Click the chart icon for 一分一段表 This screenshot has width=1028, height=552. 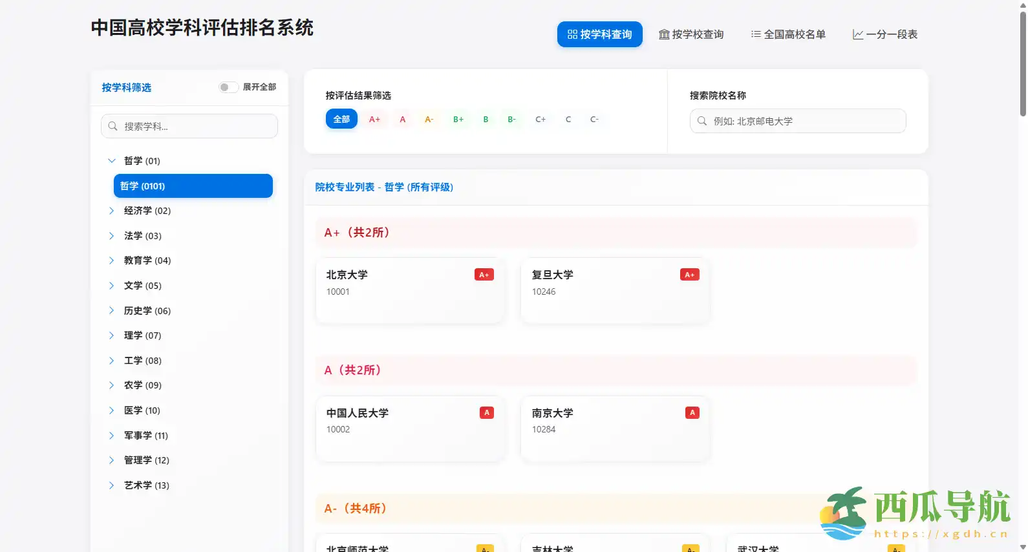point(857,34)
